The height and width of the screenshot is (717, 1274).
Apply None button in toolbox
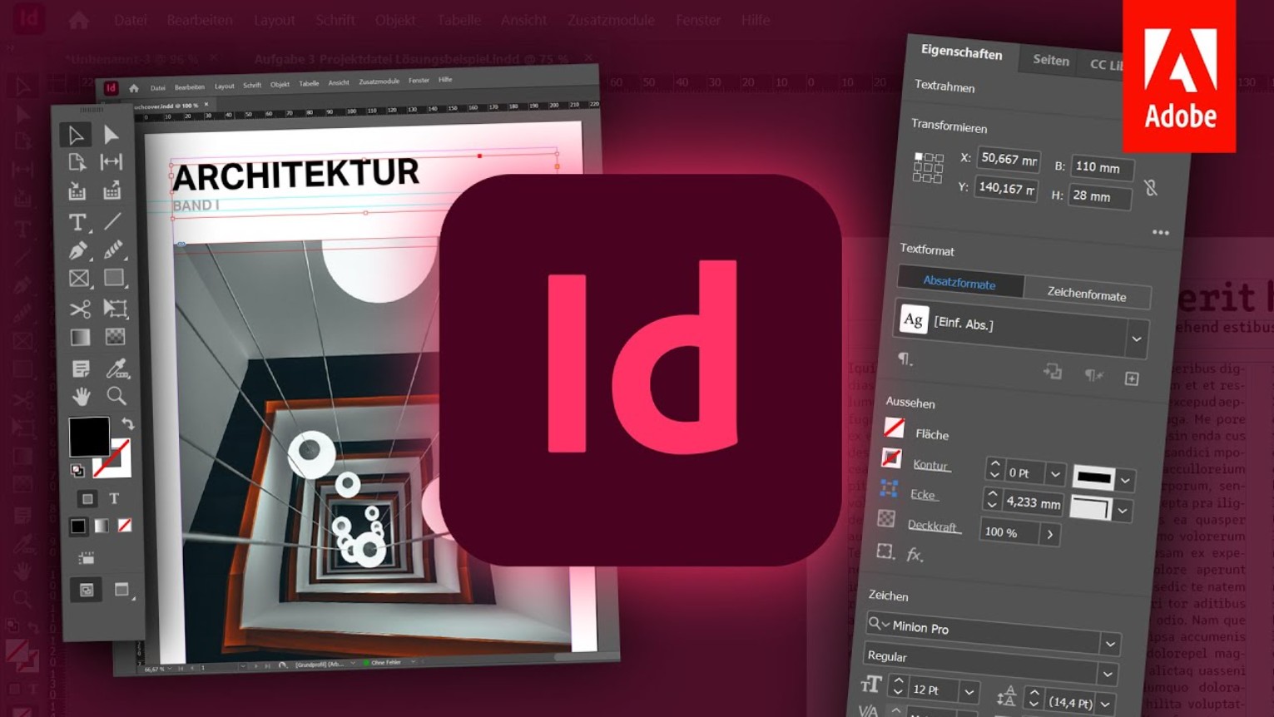[124, 525]
